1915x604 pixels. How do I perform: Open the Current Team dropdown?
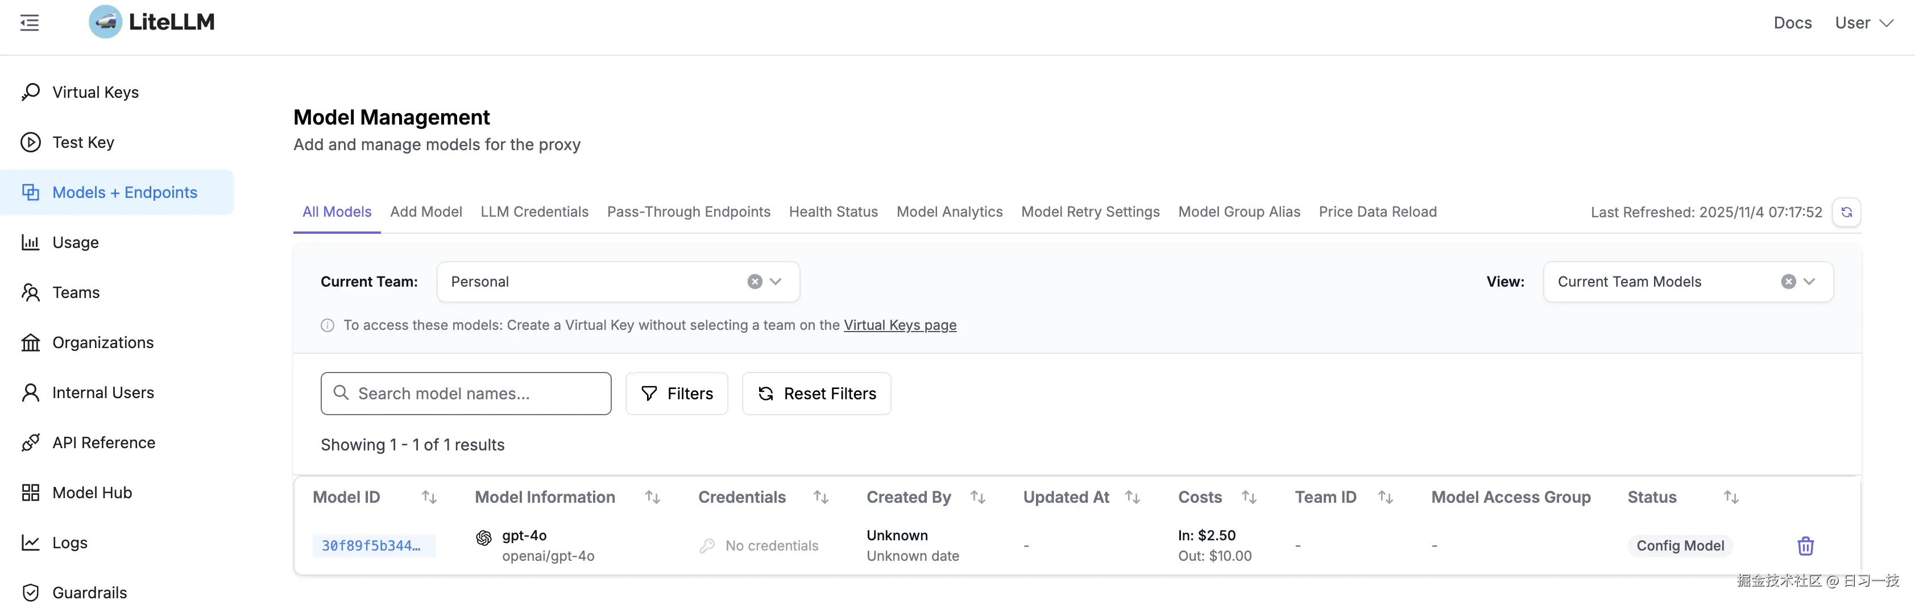[776, 281]
